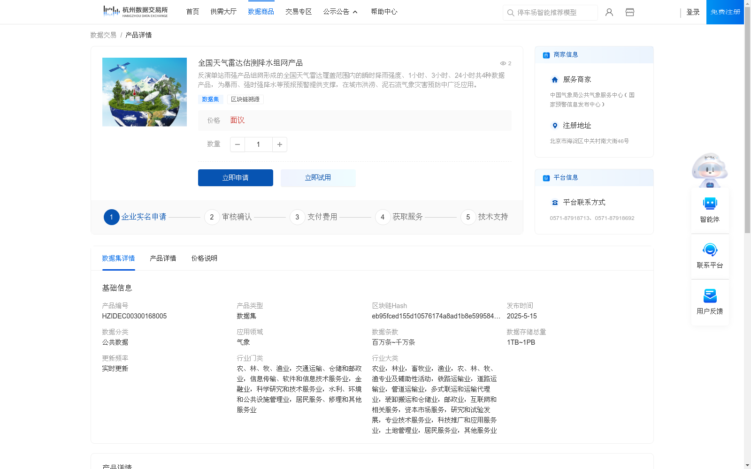Increase quantity with the plus stepper
This screenshot has width=751, height=469.
[279, 144]
